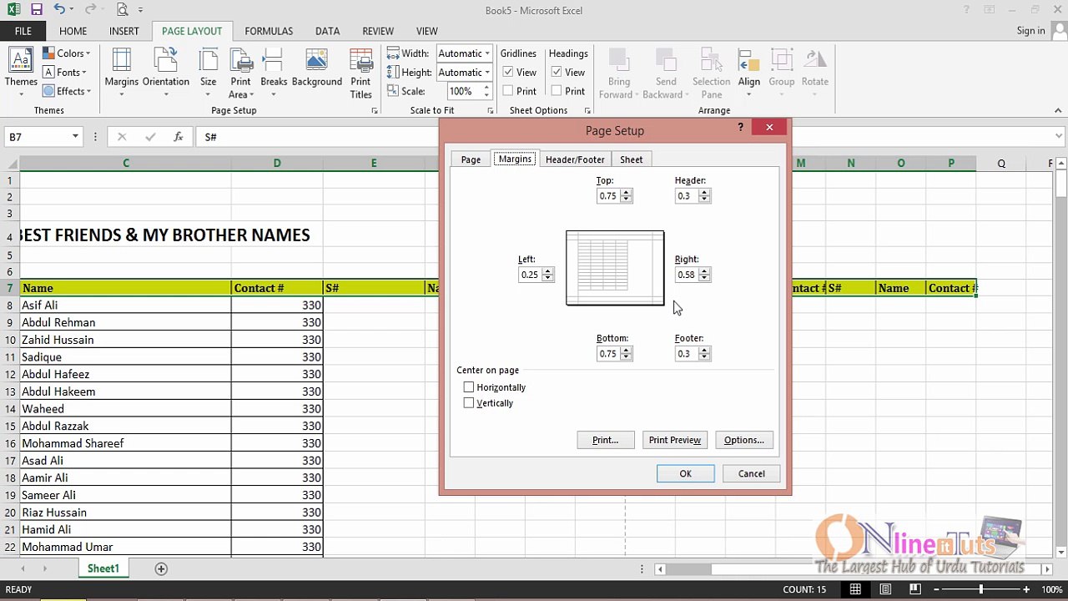Undo the last action
This screenshot has width=1068, height=601.
[58, 10]
